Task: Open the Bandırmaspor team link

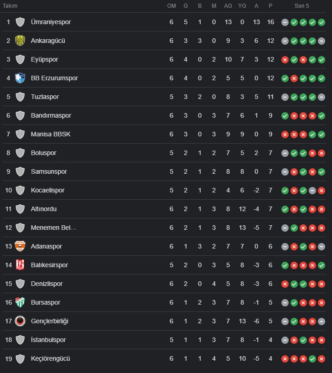Action: (x=51, y=115)
